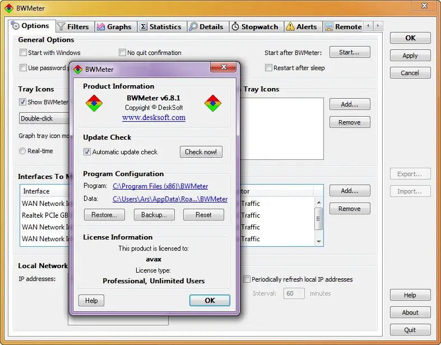Click the Start... button after BWMeter

[x=350, y=52]
